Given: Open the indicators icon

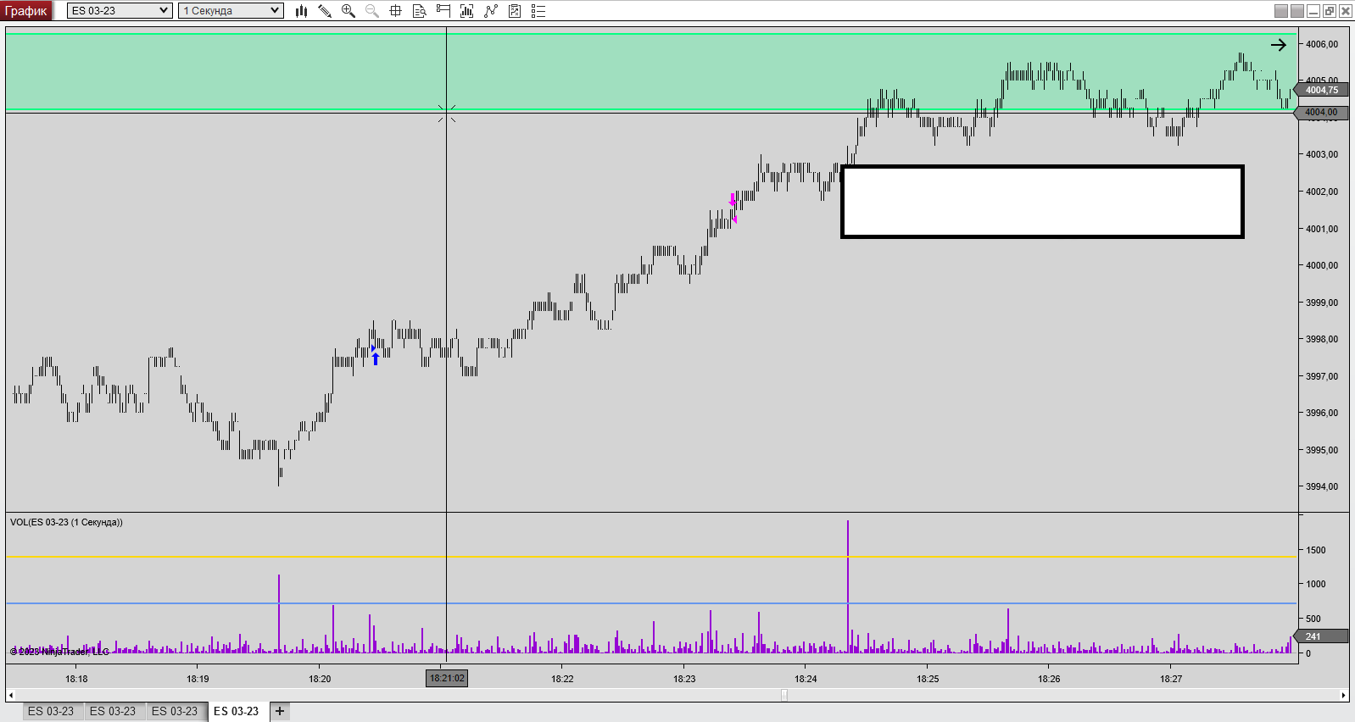Looking at the screenshot, I should click(466, 11).
